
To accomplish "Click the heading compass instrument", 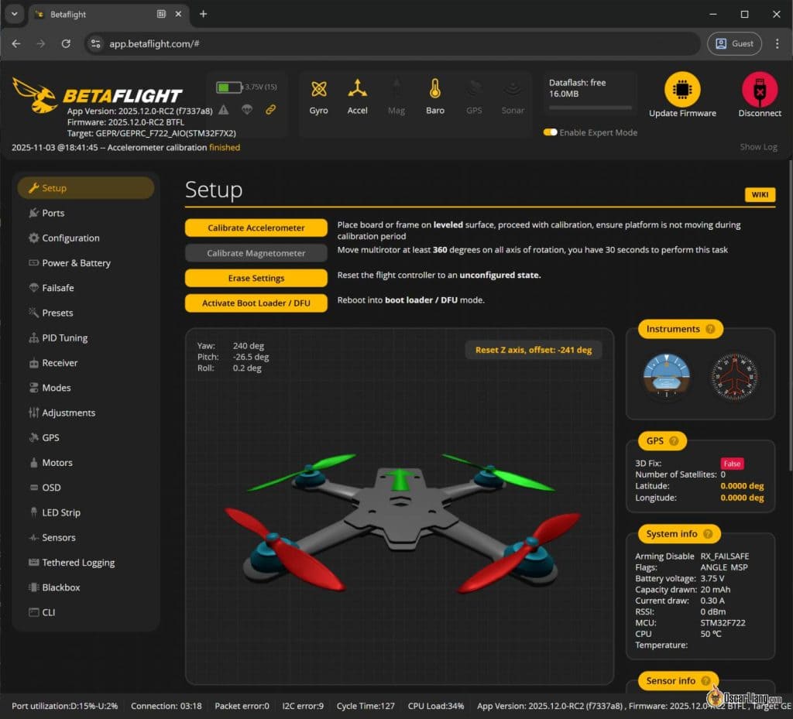I will click(x=734, y=376).
